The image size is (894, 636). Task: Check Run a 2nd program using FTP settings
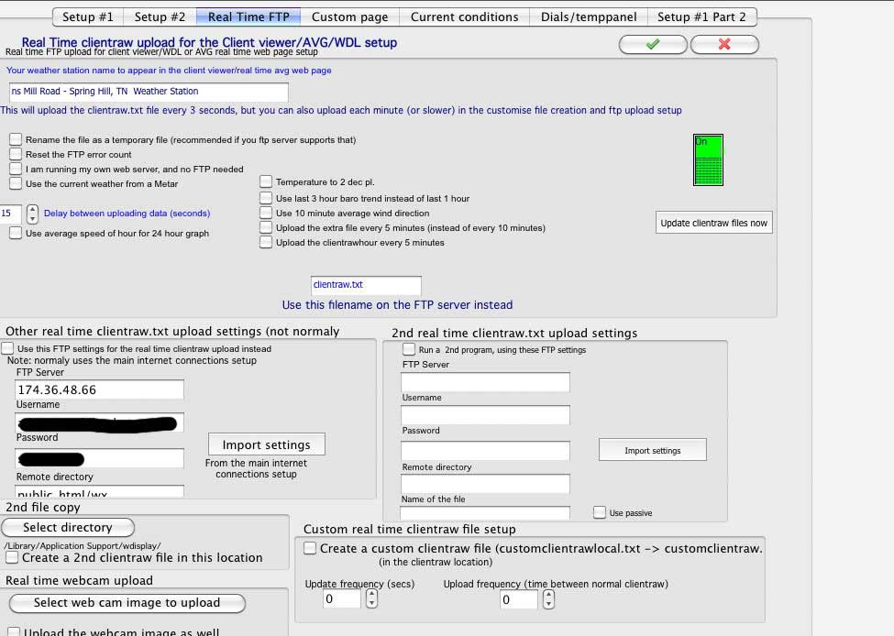click(x=409, y=349)
